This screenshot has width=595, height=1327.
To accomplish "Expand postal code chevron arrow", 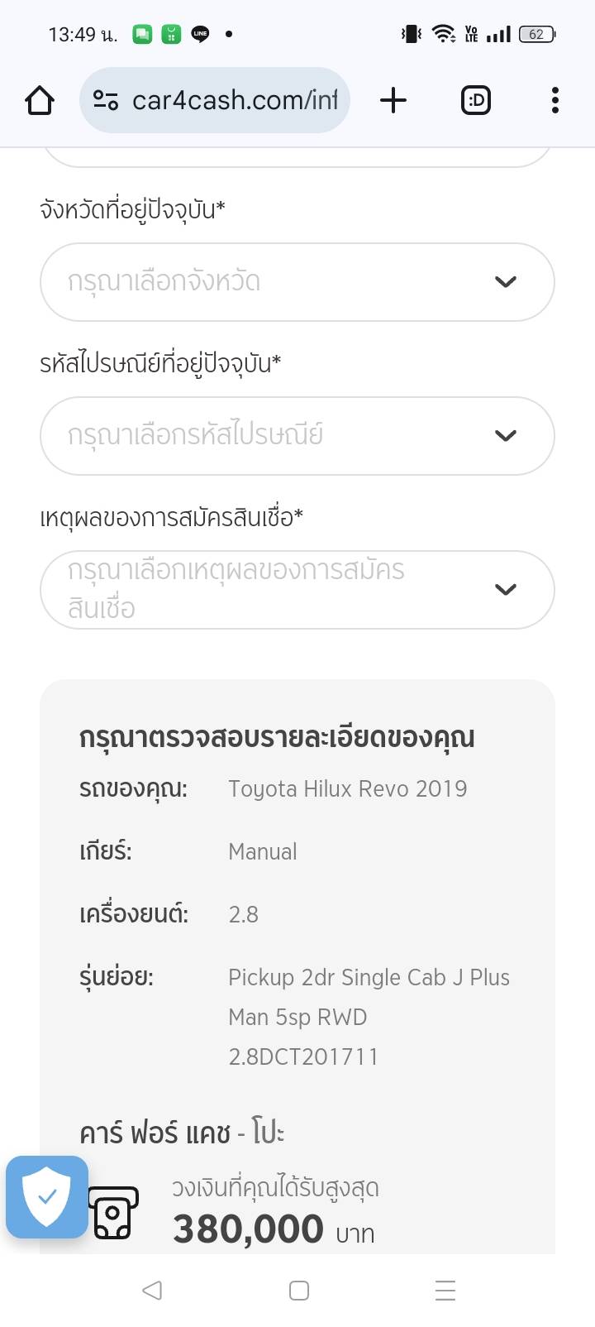I will click(505, 436).
